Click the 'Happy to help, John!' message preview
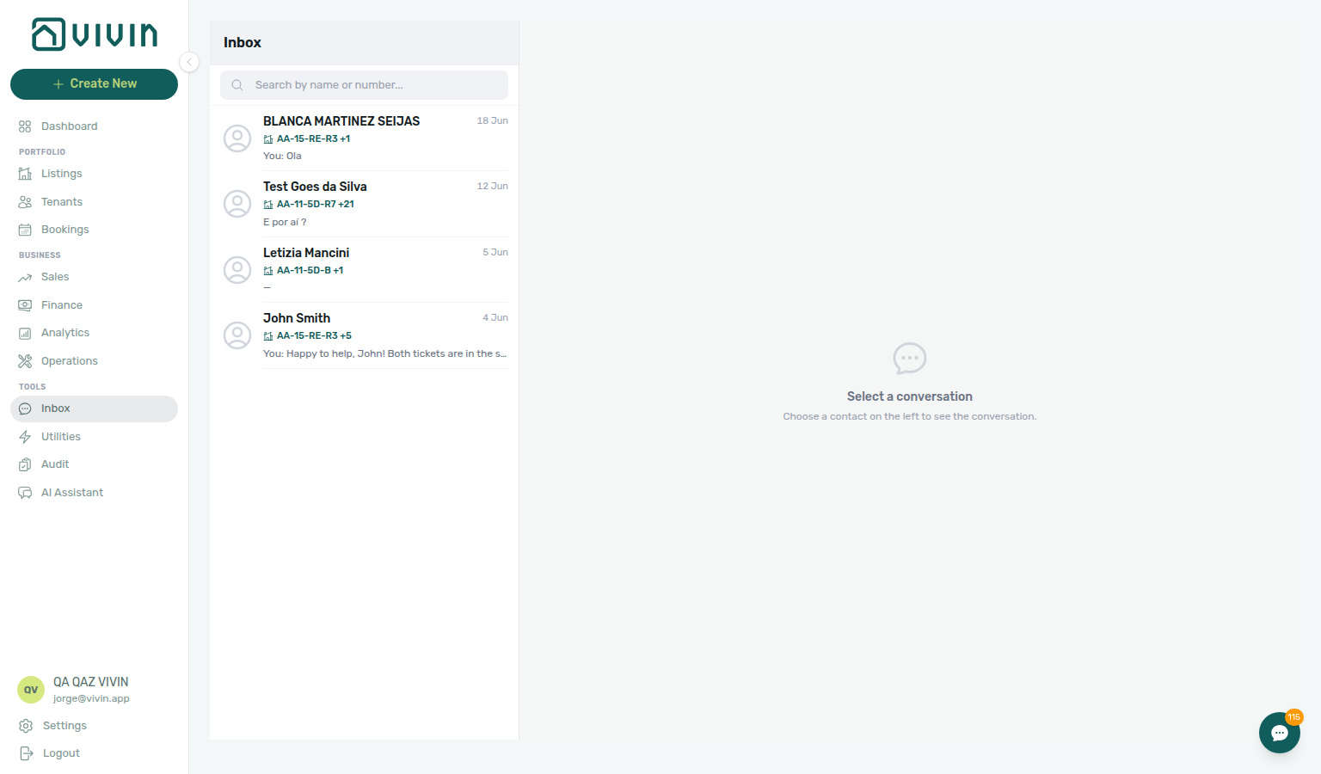The height and width of the screenshot is (774, 1321). click(x=384, y=353)
